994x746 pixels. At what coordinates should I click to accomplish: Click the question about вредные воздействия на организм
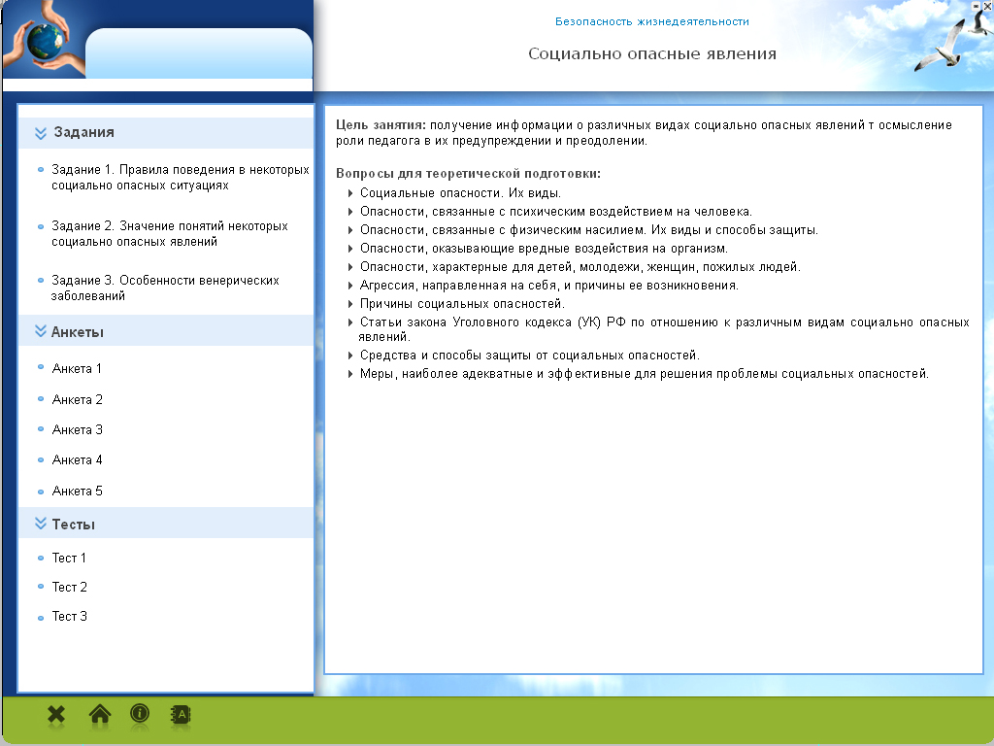click(544, 248)
